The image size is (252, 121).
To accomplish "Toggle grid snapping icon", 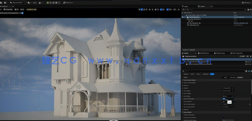I will click(156, 9).
